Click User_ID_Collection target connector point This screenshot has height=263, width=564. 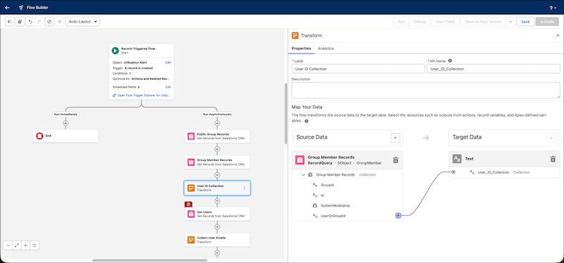[x=453, y=172]
